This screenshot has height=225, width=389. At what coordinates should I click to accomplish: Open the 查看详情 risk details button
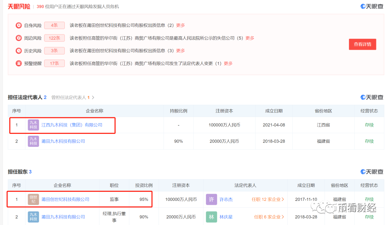coord(362,44)
